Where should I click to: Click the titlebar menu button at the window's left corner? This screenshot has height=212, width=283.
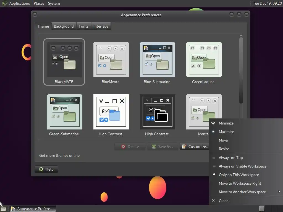(35, 14)
